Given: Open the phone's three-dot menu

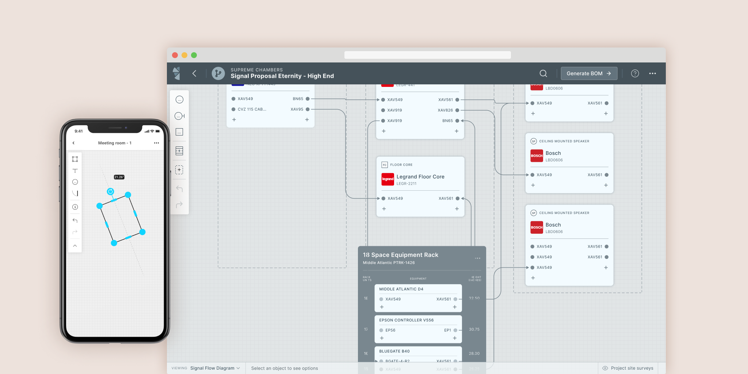Looking at the screenshot, I should 156,143.
